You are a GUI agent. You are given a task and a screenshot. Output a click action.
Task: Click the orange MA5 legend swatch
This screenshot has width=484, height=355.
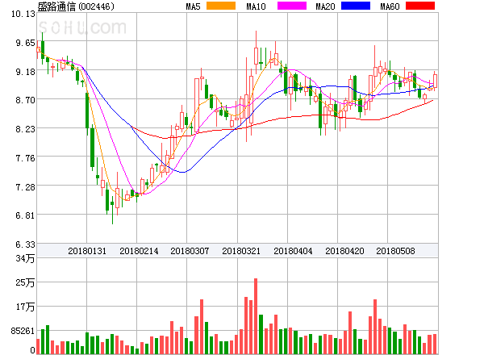(221, 6)
